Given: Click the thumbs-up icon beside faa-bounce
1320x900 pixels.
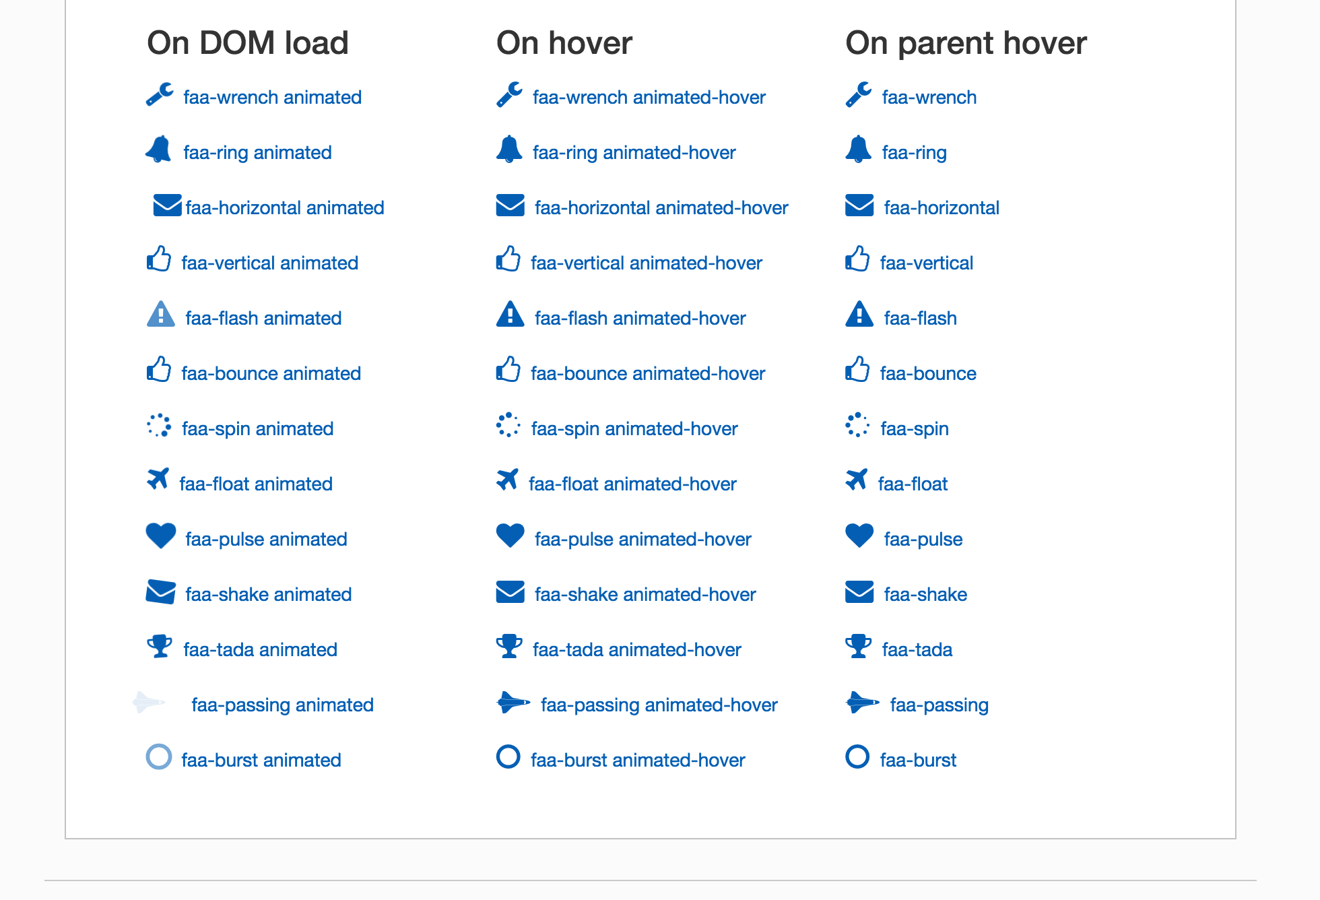Looking at the screenshot, I should coord(857,369).
